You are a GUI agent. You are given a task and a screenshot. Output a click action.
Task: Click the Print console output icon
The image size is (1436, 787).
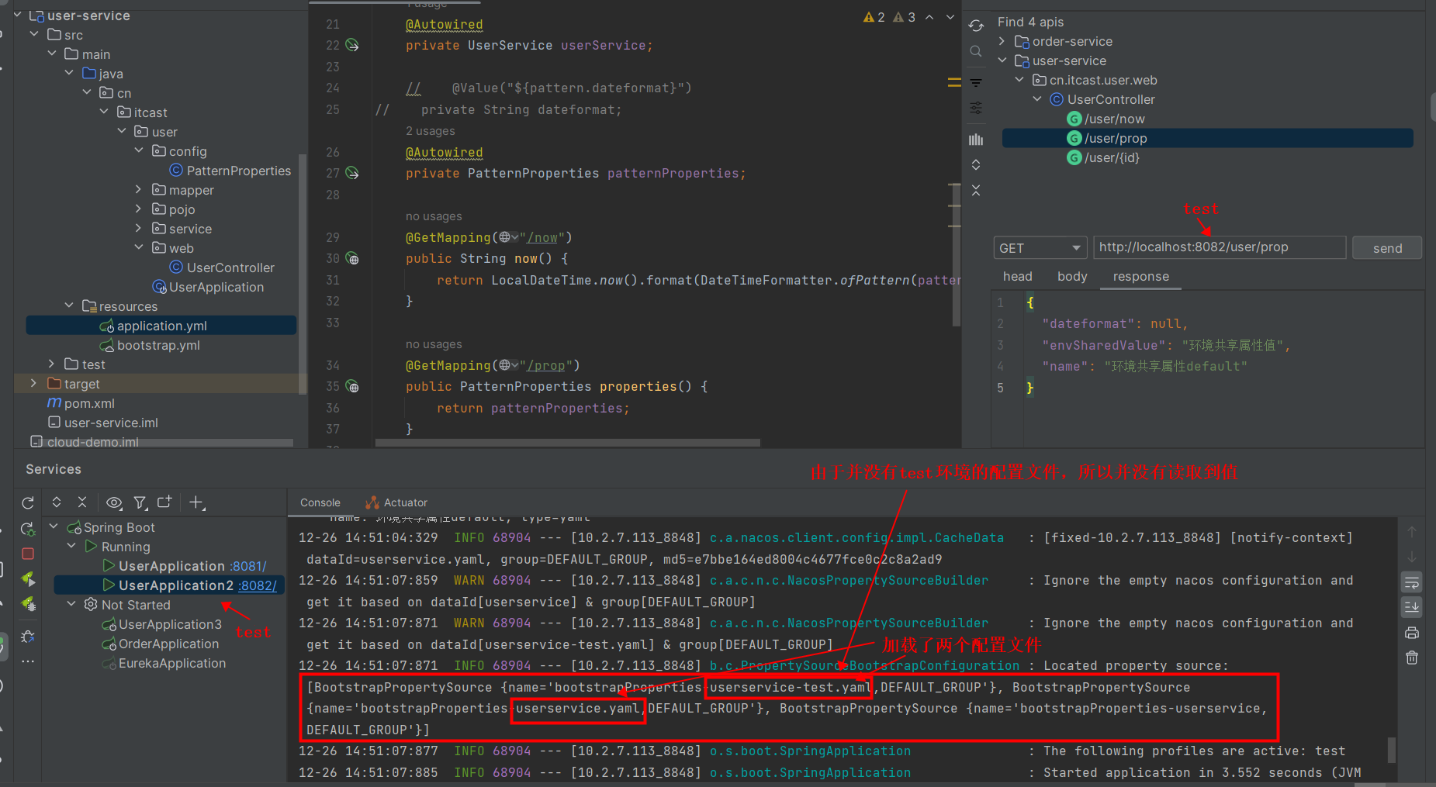coord(1412,633)
